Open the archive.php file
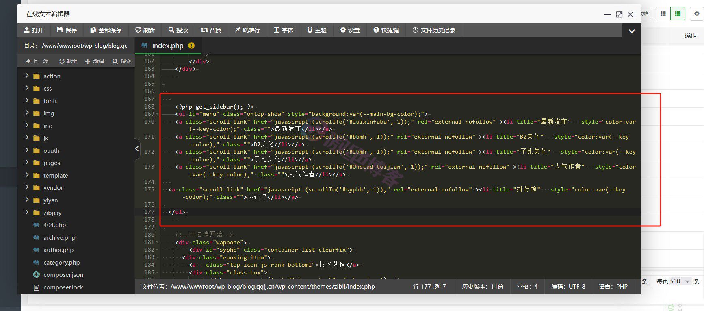The height and width of the screenshot is (311, 704). (x=59, y=237)
